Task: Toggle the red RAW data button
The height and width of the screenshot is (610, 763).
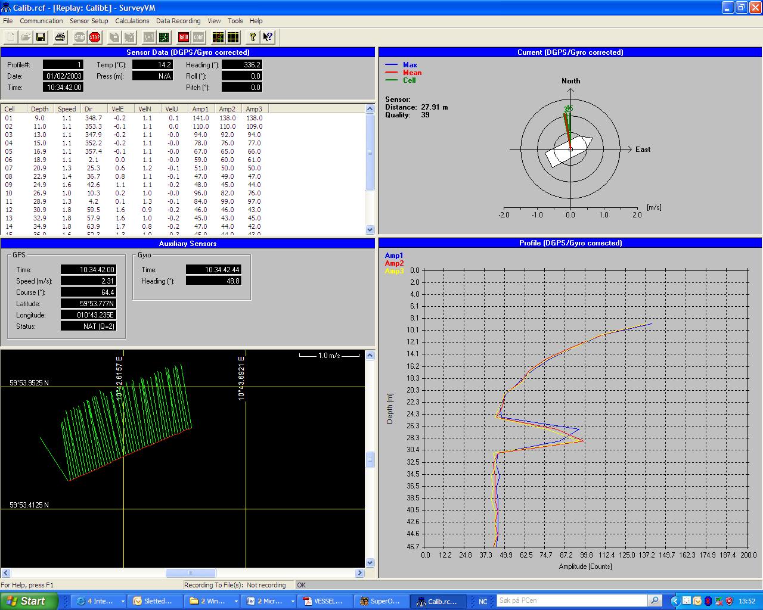Action: pyautogui.click(x=184, y=38)
